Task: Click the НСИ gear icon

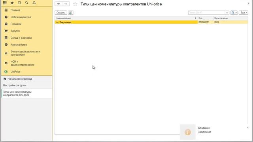Action: [x=6, y=63]
